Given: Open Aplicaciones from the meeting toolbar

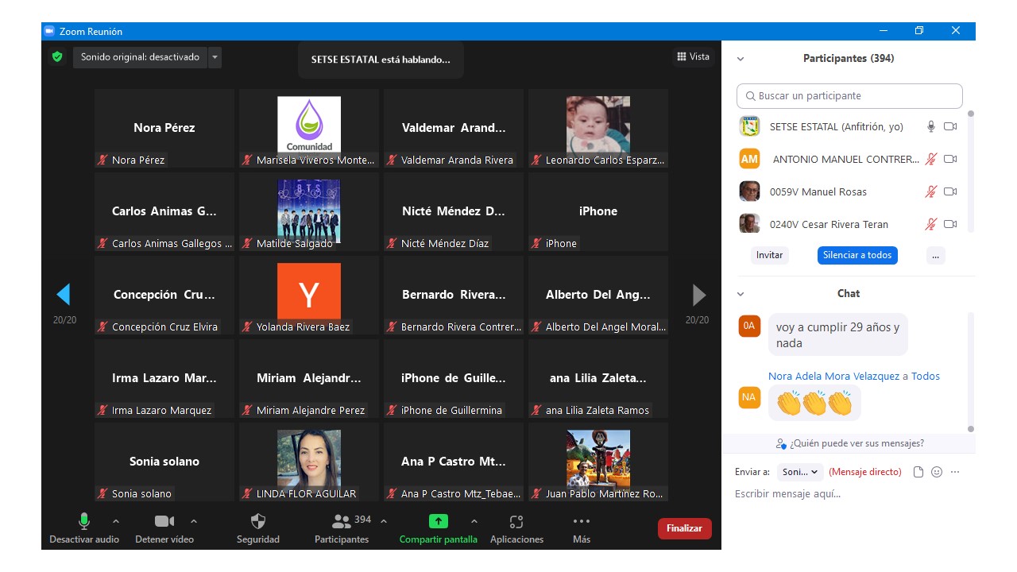Looking at the screenshot, I should point(516,522).
